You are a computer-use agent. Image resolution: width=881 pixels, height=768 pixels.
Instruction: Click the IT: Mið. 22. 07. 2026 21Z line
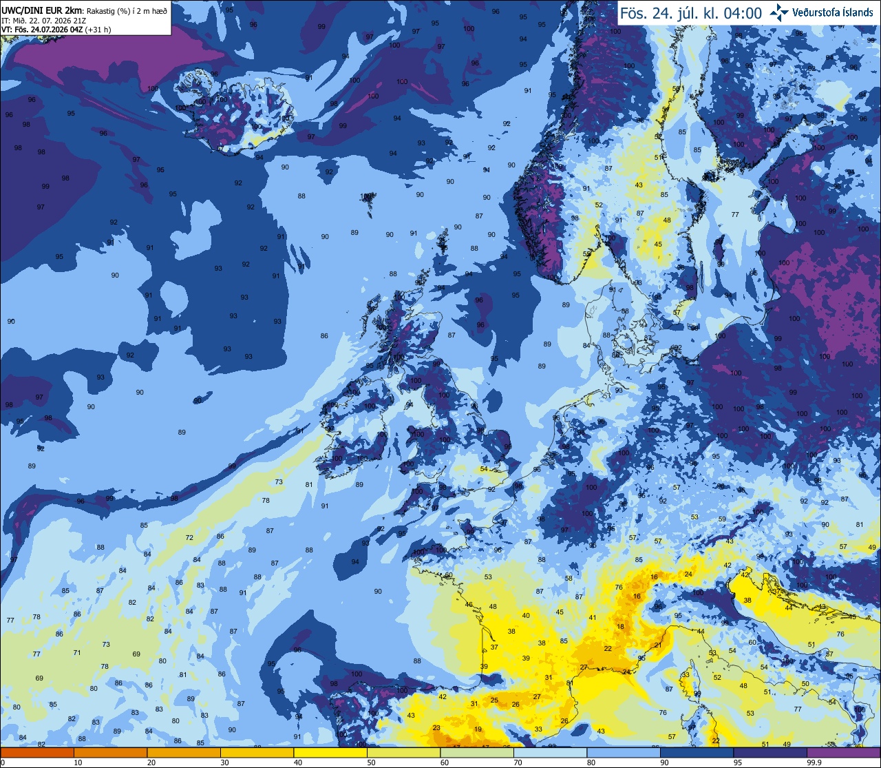[x=44, y=20]
